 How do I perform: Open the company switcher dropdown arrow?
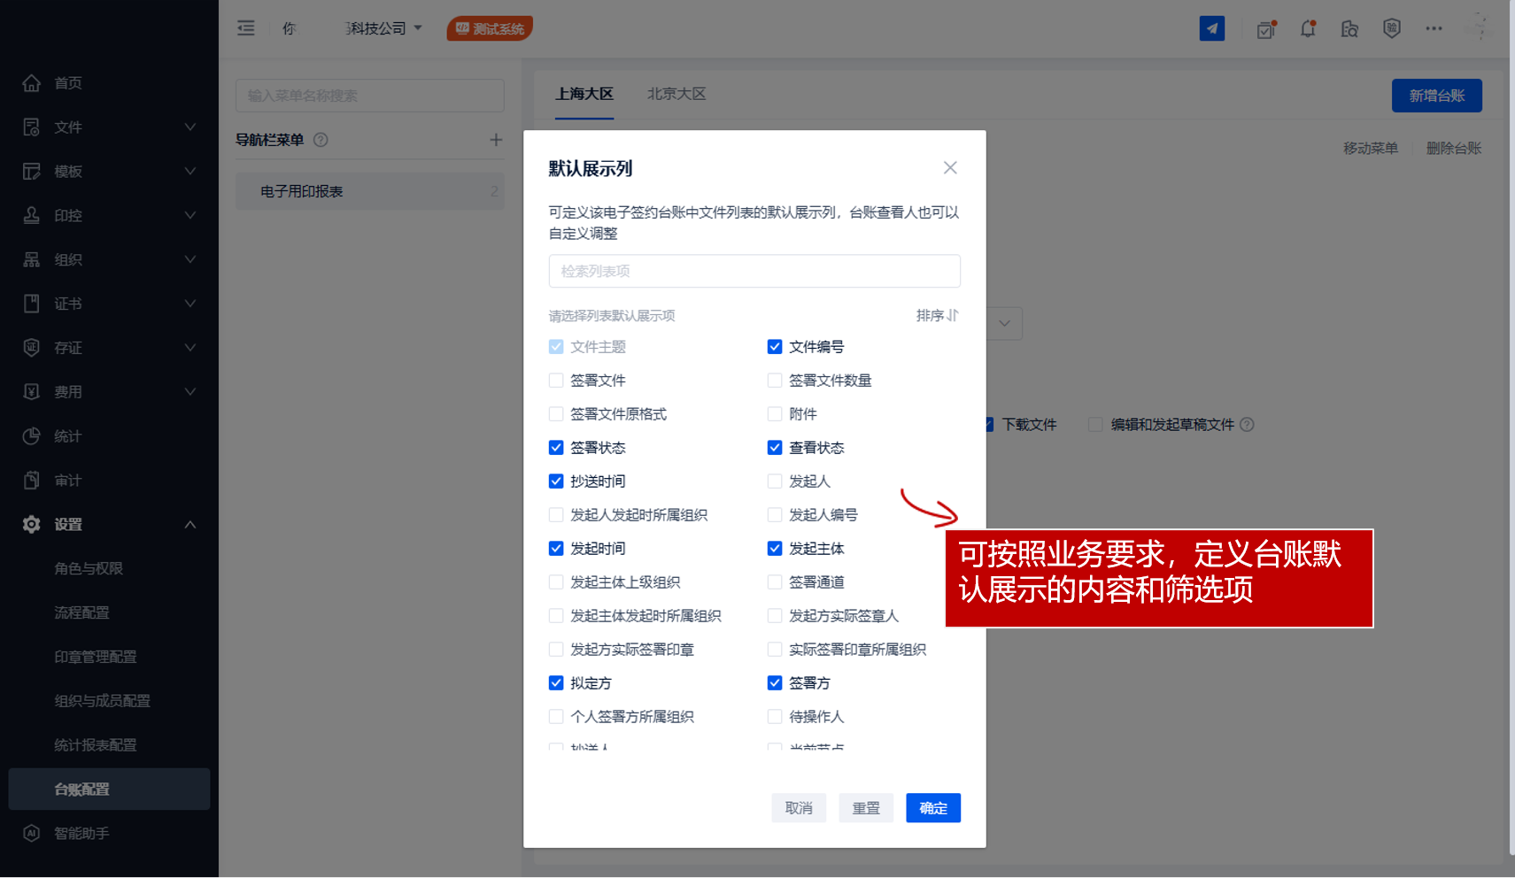(418, 28)
